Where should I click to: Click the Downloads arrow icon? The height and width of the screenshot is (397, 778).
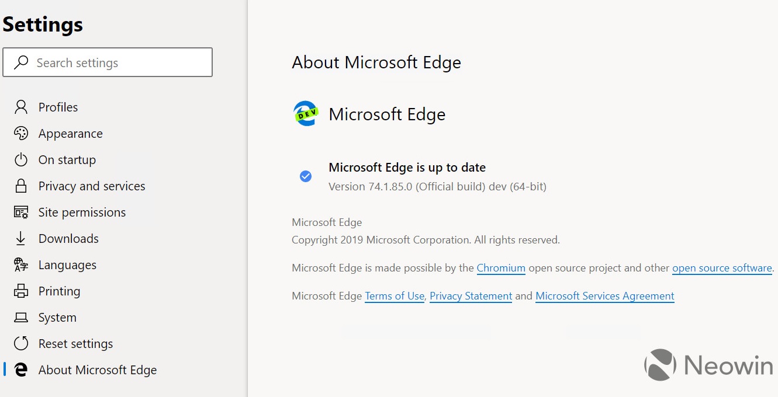point(21,238)
